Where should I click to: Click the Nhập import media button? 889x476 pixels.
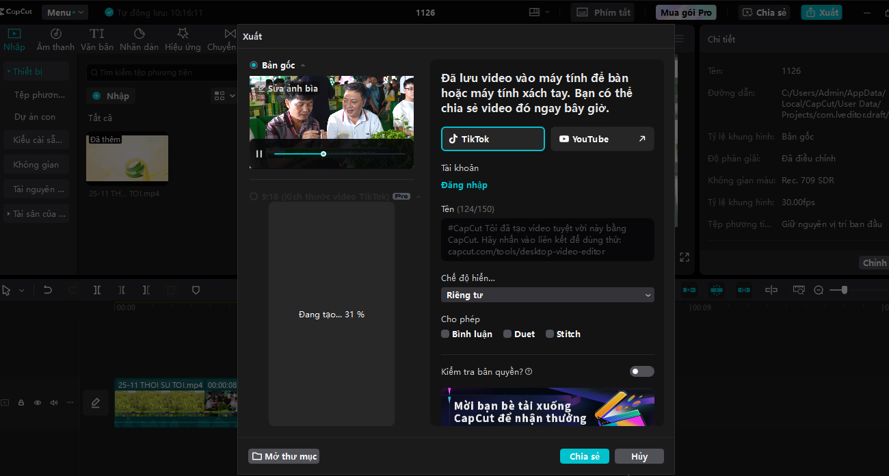tap(111, 96)
